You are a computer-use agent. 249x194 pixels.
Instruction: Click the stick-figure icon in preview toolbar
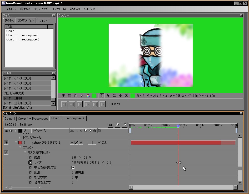82,96
